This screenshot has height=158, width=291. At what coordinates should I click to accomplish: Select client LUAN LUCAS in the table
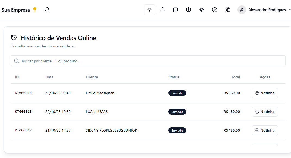[97, 111]
